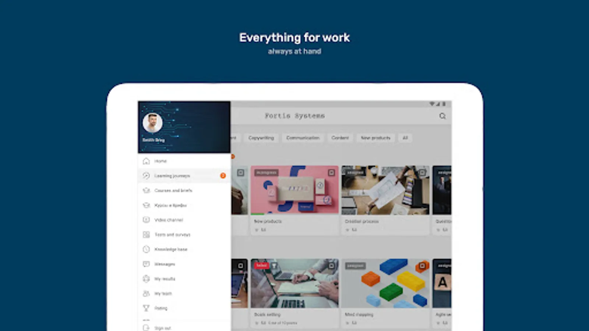Click the Courses and briefs icon
The image size is (589, 331).
pyautogui.click(x=146, y=191)
